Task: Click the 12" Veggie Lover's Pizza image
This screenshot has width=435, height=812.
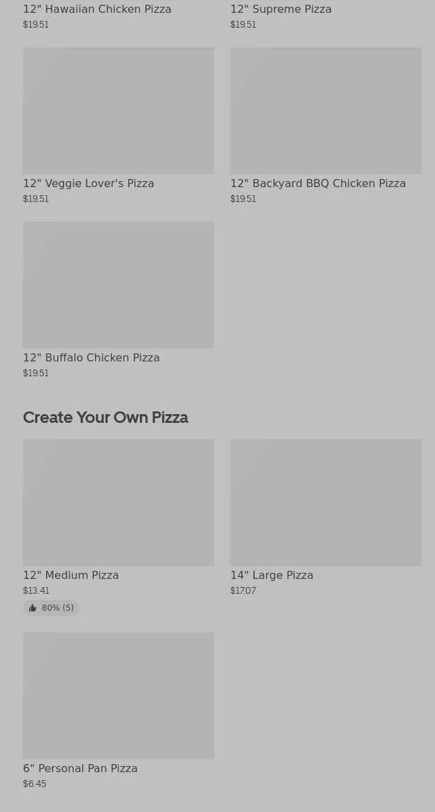Action: (x=118, y=110)
